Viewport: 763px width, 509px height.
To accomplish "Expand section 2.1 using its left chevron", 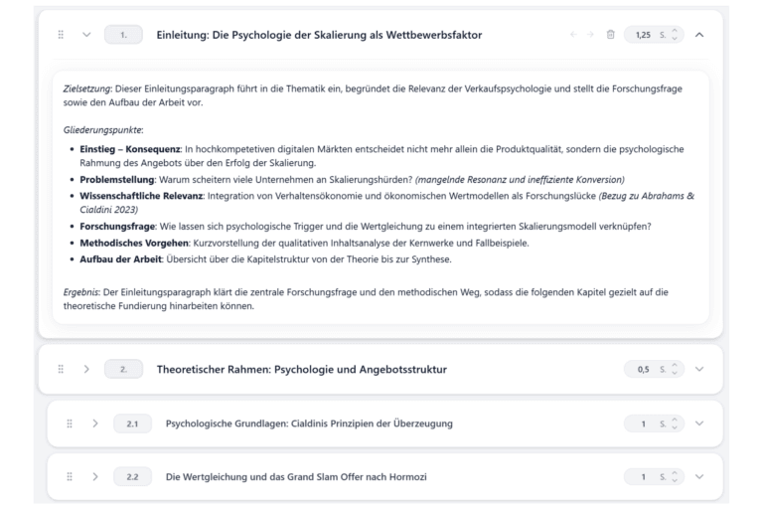I will tap(95, 424).
